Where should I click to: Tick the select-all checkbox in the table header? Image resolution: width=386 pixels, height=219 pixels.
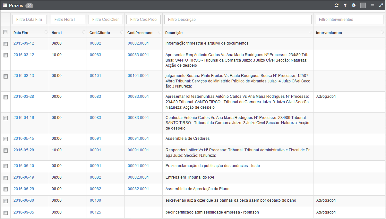pyautogui.click(x=5, y=32)
